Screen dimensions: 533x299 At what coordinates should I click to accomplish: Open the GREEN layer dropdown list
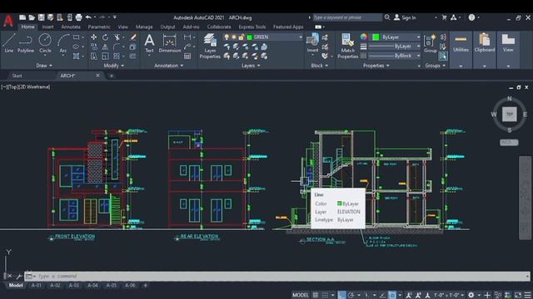click(x=301, y=37)
